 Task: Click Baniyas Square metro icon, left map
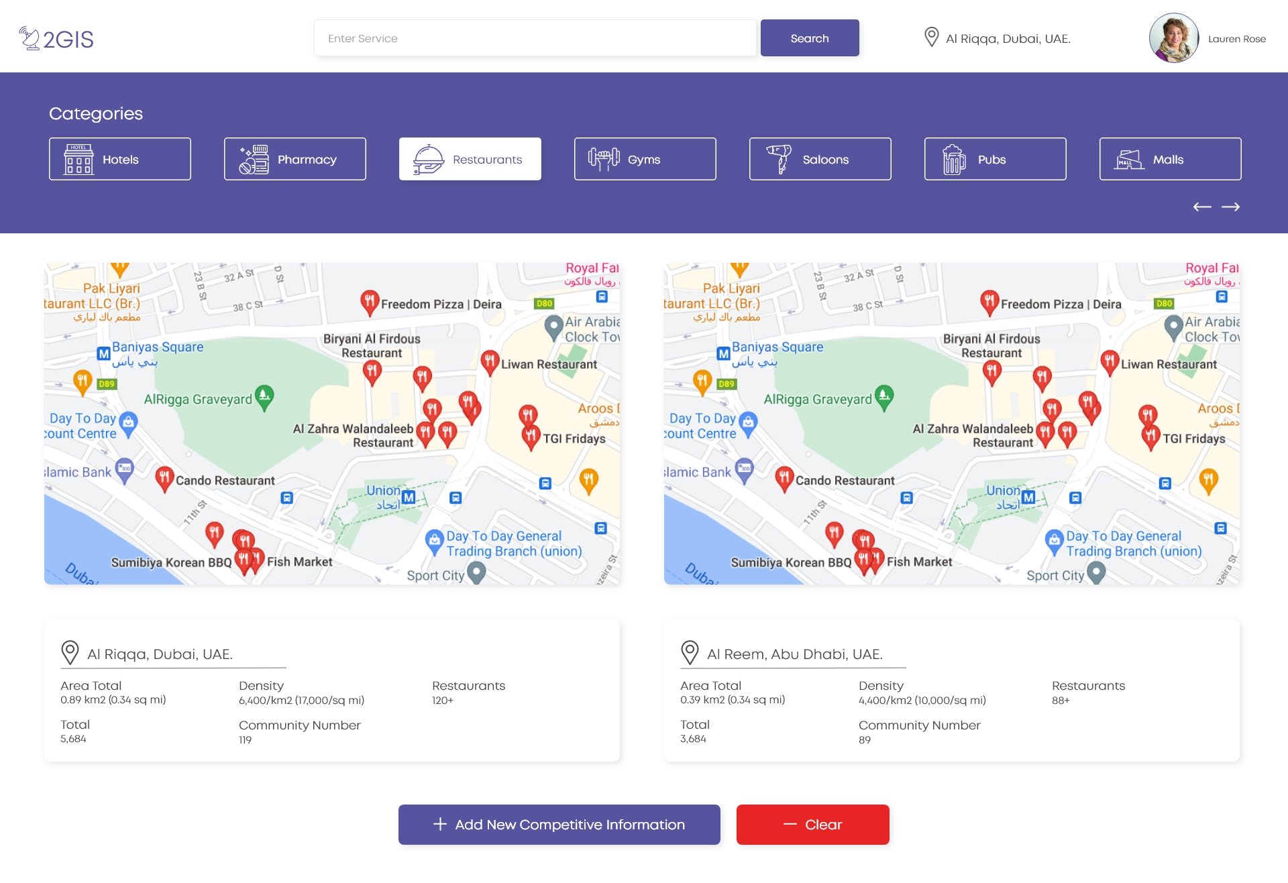[x=103, y=353]
